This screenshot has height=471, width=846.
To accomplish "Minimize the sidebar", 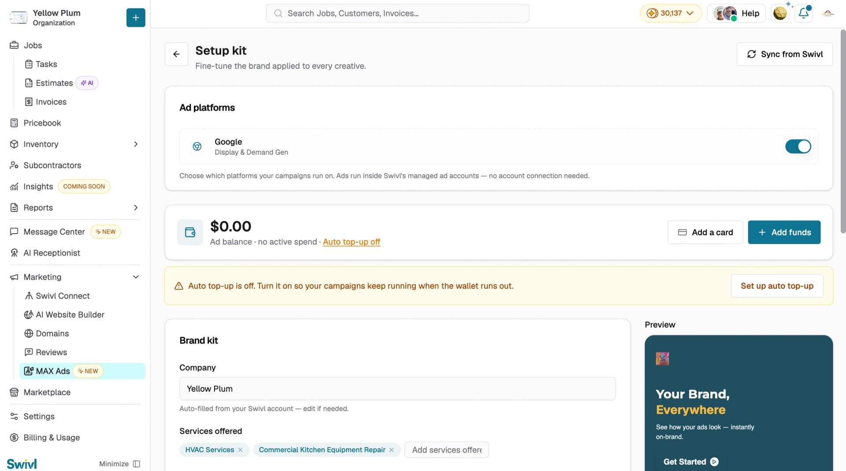I will tap(119, 464).
